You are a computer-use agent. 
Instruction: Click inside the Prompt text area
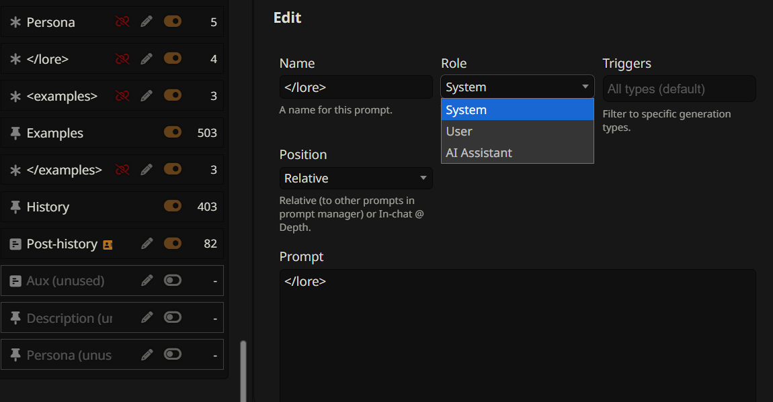point(517,336)
